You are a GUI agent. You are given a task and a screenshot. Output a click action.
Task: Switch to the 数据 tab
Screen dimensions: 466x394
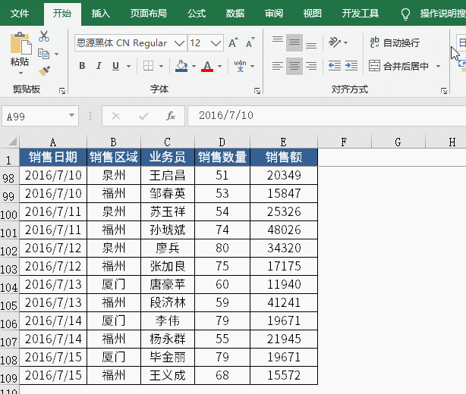(235, 14)
